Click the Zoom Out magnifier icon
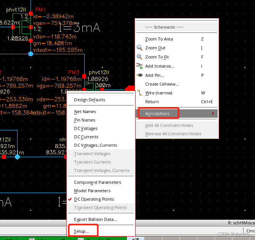Viewport: 255px width, 240px height. coord(140,48)
